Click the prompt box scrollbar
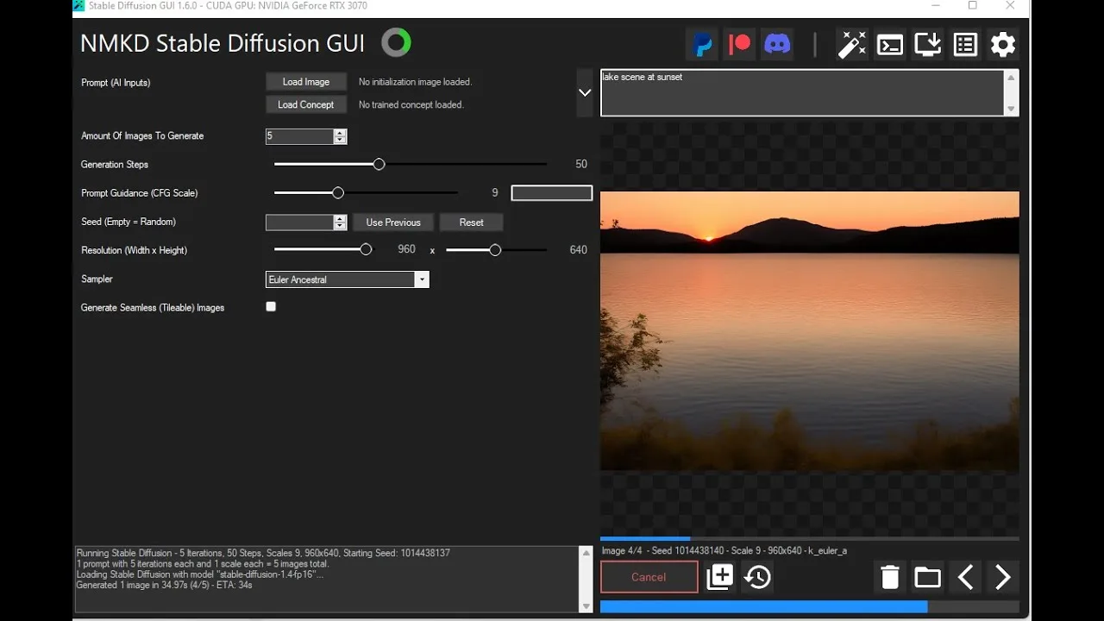The width and height of the screenshot is (1104, 621). pos(1012,92)
